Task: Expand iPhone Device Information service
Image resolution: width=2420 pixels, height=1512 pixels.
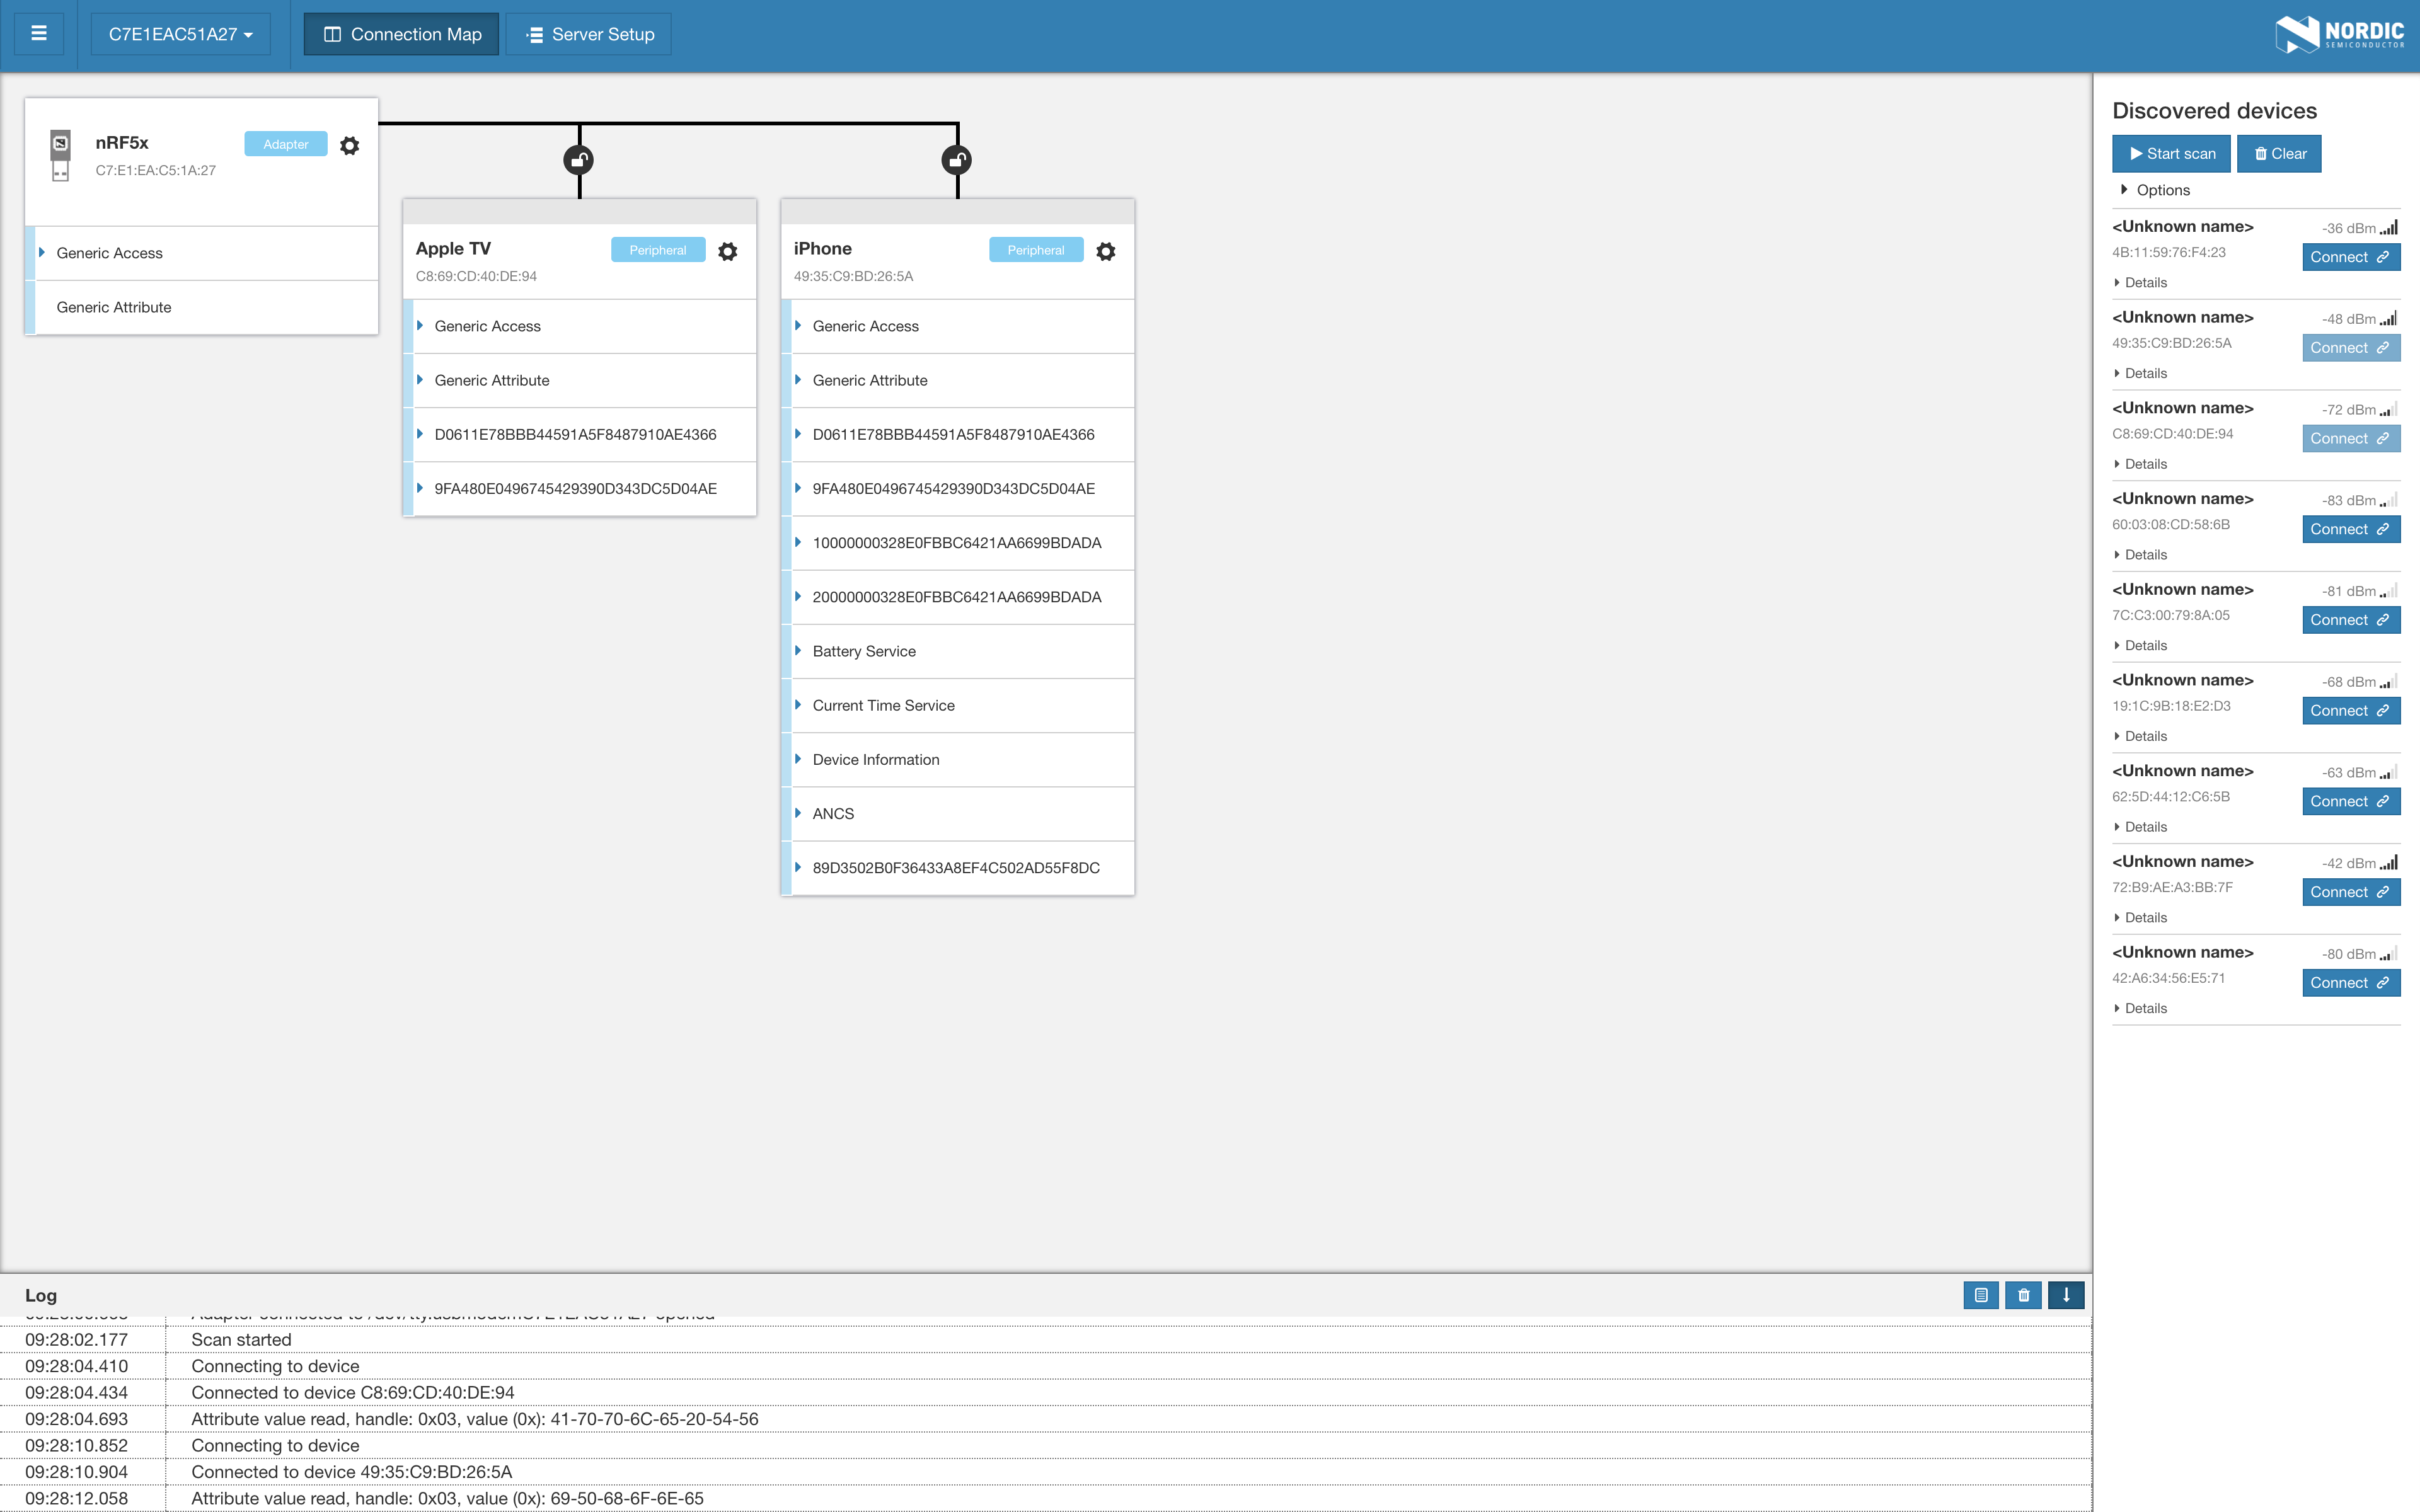Action: point(875,760)
